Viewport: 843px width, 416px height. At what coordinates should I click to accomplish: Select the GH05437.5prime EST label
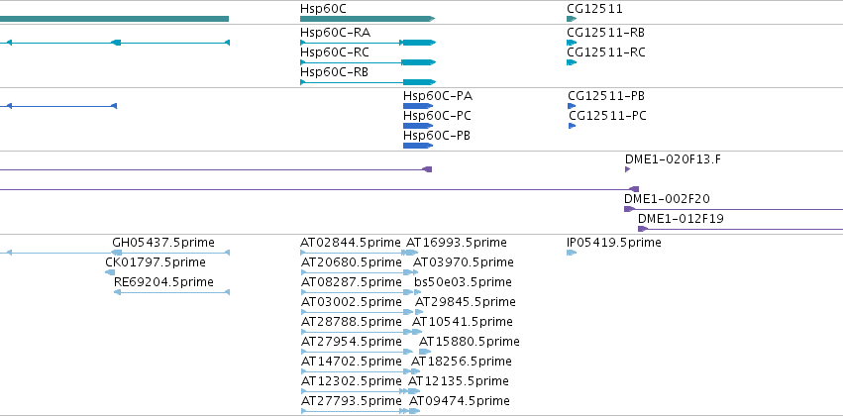pos(162,243)
